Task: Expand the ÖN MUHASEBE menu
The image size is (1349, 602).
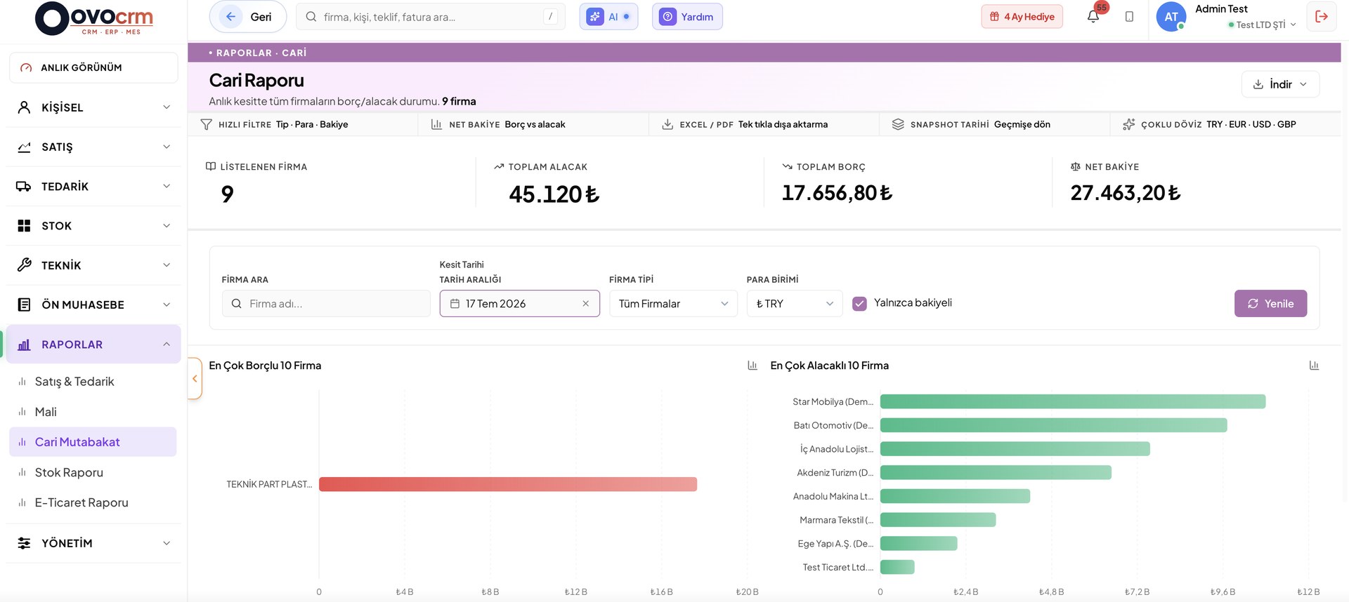Action: (x=93, y=305)
